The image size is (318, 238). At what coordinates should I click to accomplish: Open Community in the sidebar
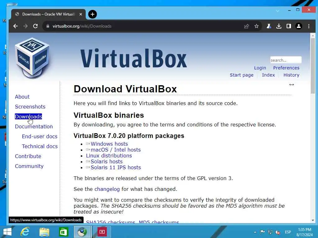29,166
